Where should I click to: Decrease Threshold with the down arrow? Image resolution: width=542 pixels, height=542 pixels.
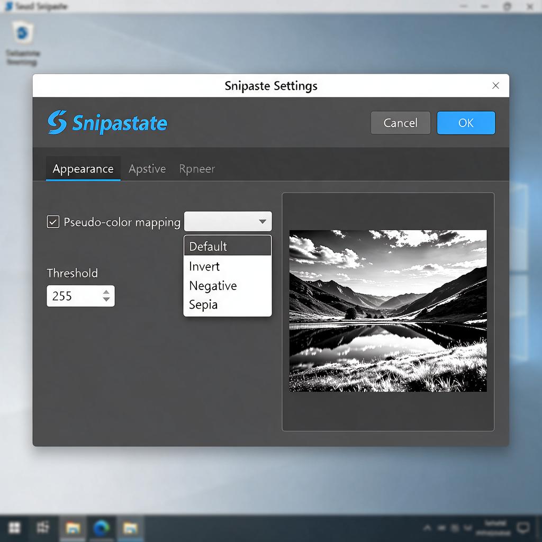pyautogui.click(x=106, y=300)
